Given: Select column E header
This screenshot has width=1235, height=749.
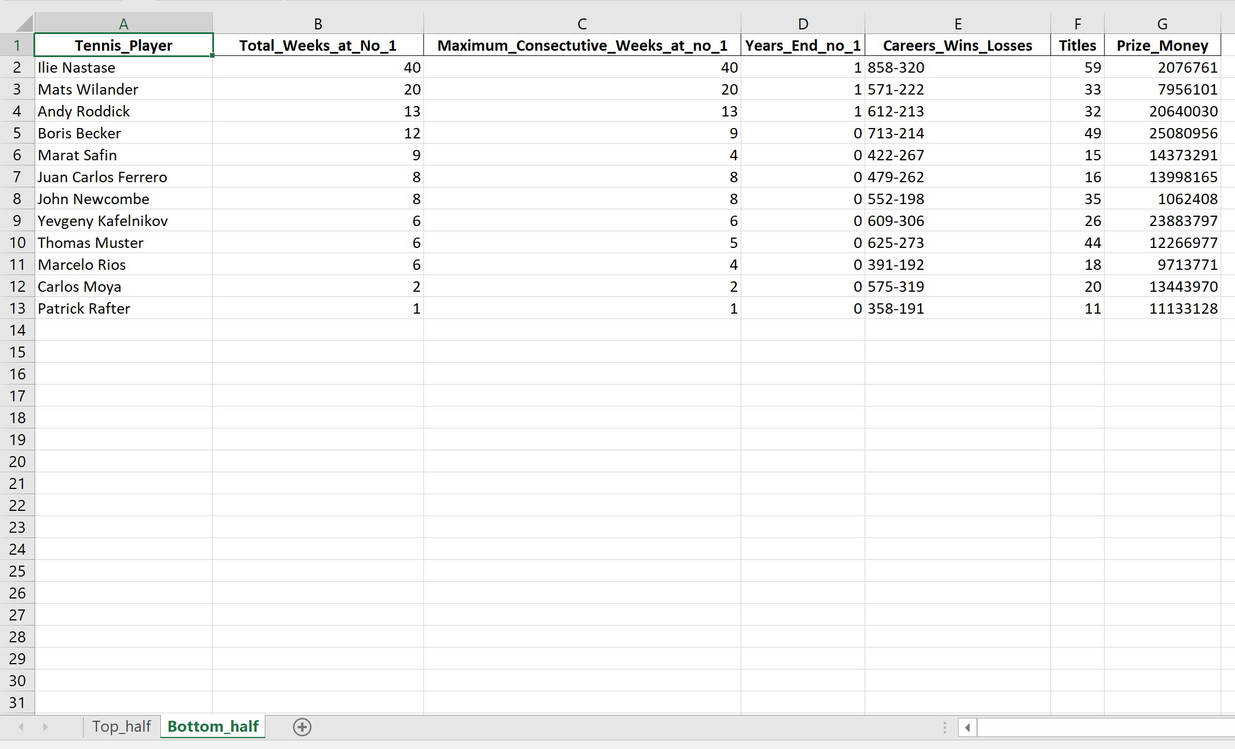Looking at the screenshot, I should (x=958, y=24).
